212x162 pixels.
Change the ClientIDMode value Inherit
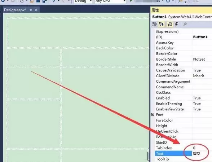pos(198,76)
